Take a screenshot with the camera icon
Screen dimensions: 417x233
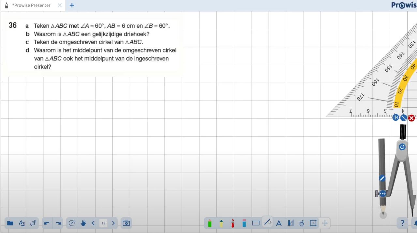coord(126,223)
